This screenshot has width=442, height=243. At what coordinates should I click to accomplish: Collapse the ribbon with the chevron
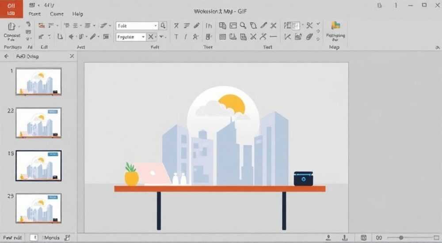[x=438, y=48]
